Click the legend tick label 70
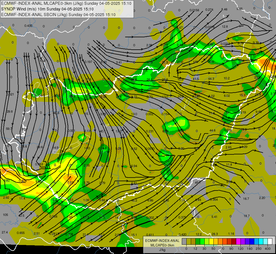Screen dimensions: 276x254 coord(222,249)
